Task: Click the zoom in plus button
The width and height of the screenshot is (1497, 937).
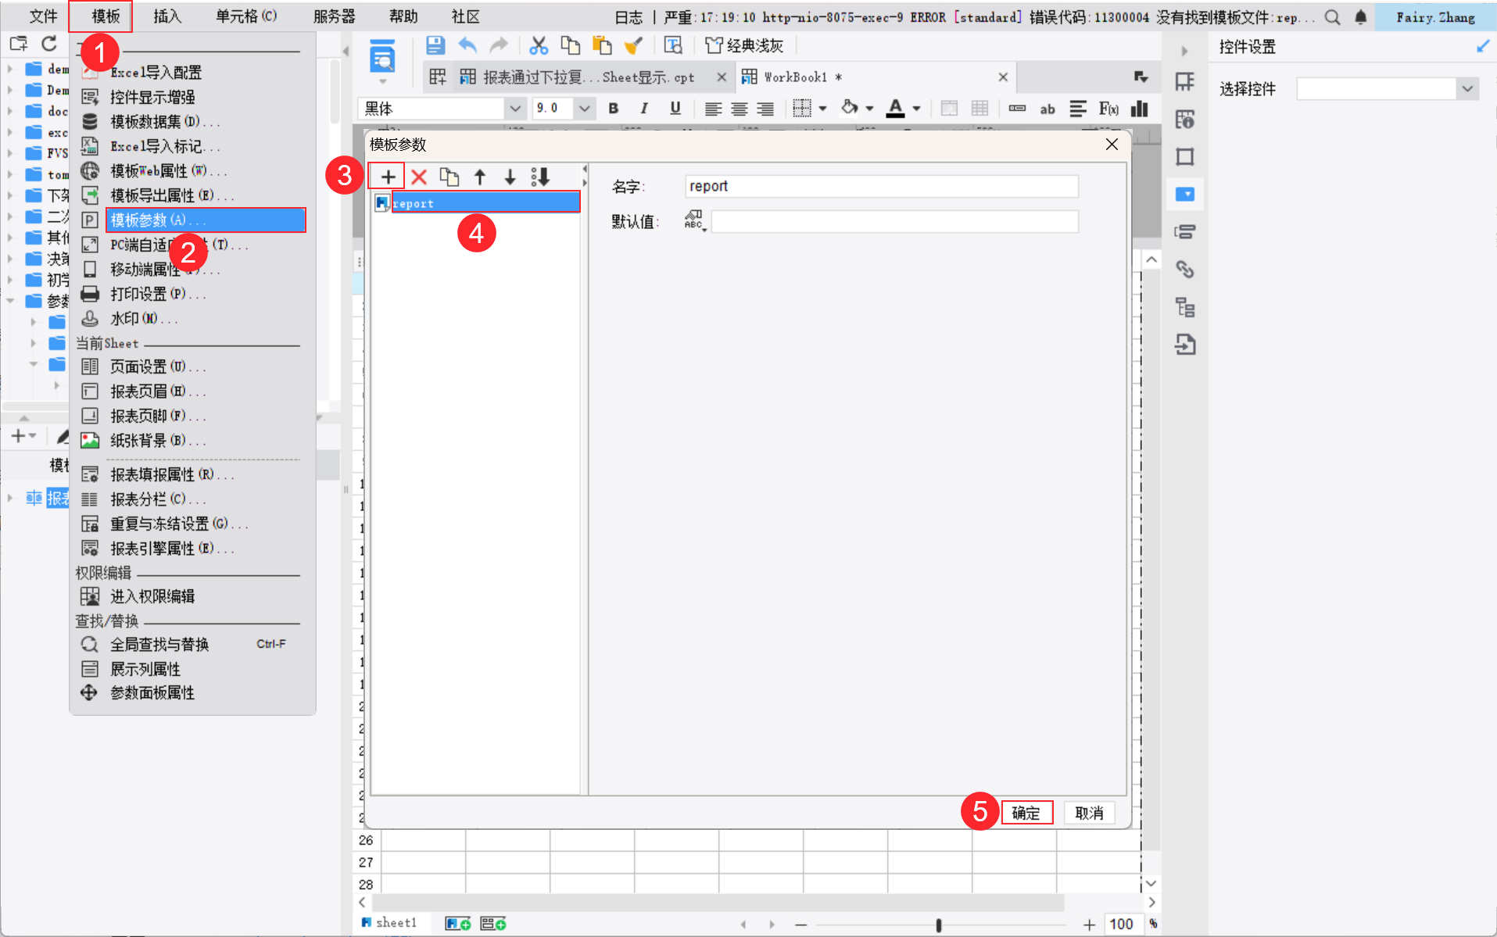Action: click(x=1090, y=924)
